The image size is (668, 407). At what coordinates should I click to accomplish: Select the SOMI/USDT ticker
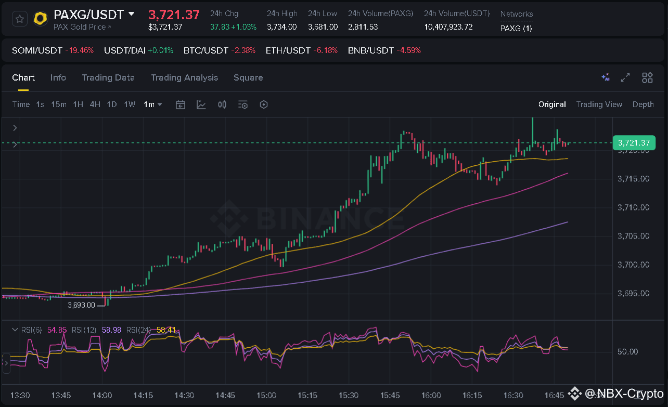53,50
